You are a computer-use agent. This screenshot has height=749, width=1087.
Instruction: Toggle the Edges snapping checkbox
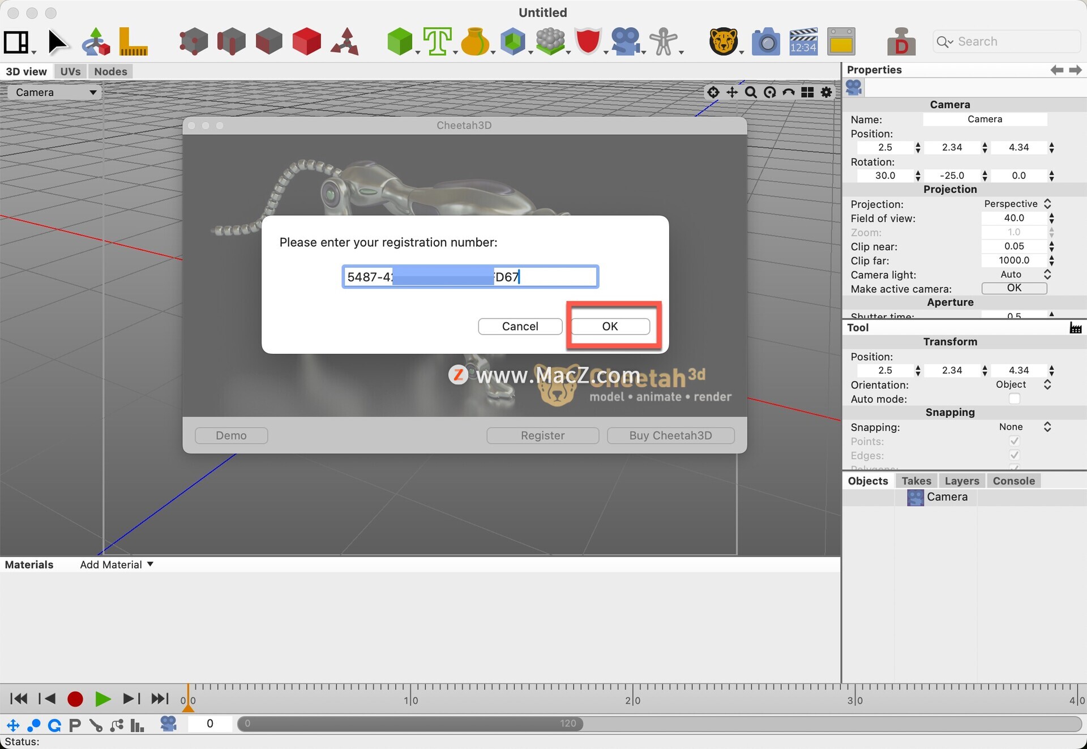point(1014,455)
